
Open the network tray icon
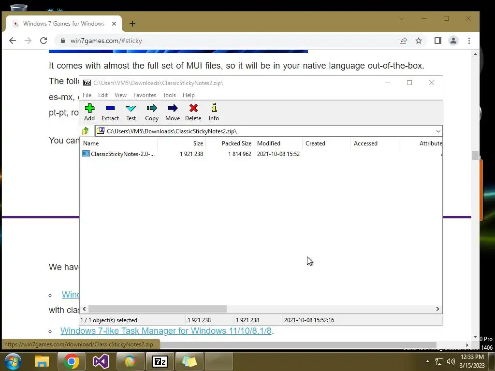(439, 361)
